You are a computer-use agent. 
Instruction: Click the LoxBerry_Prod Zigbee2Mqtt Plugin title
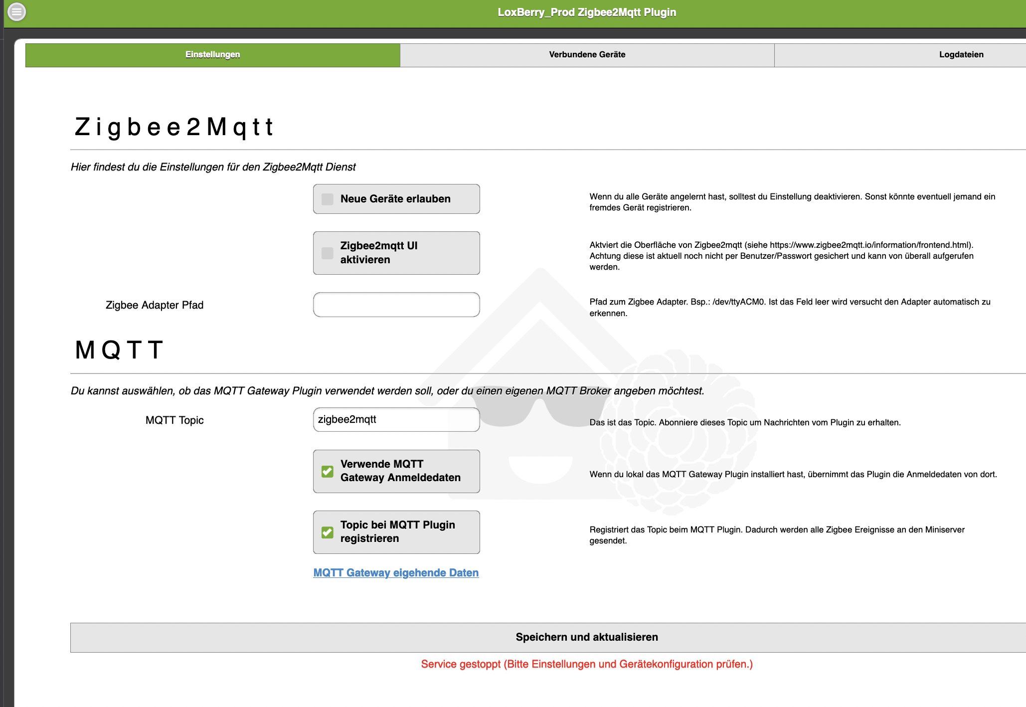click(587, 12)
